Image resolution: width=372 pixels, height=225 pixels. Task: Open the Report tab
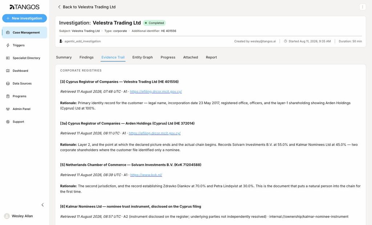pyautogui.click(x=211, y=57)
